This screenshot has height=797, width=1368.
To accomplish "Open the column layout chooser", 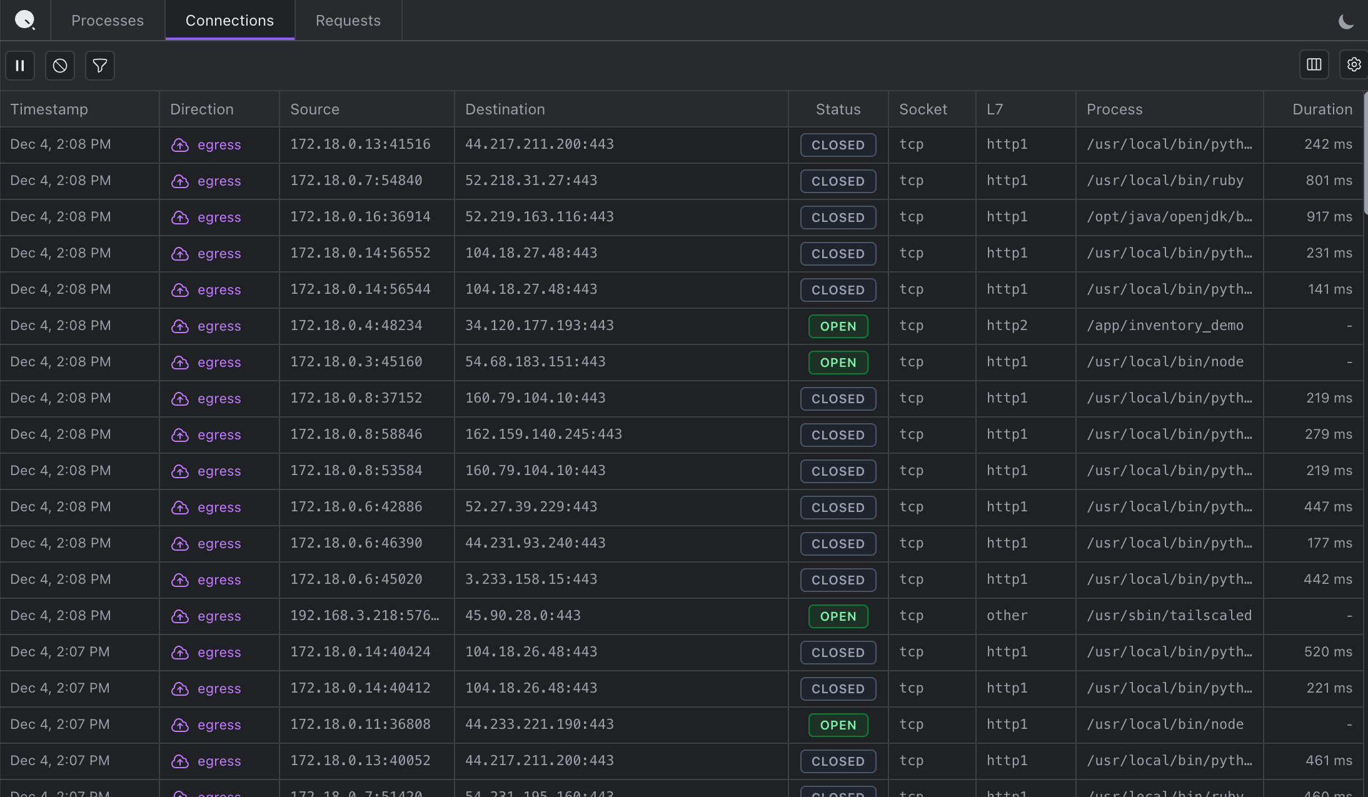I will [x=1314, y=65].
